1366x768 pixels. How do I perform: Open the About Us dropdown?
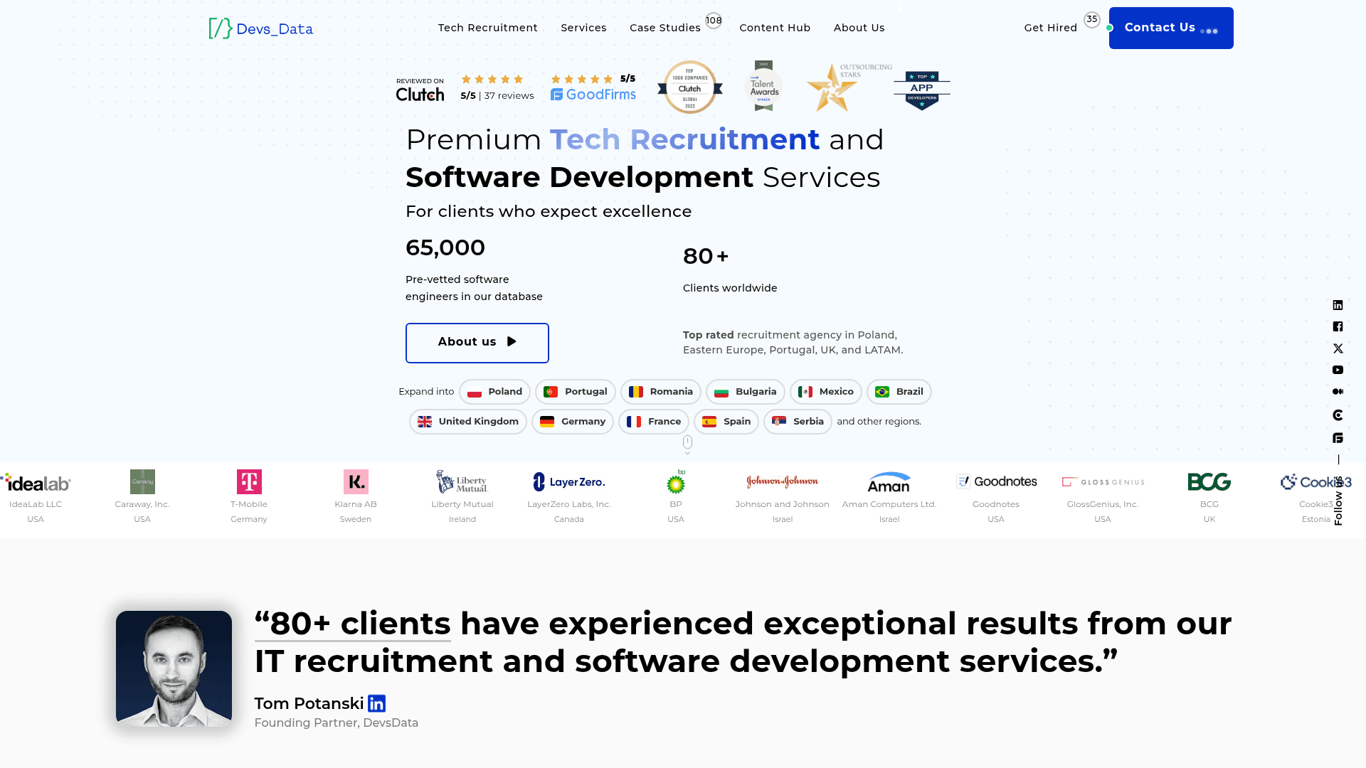click(x=859, y=28)
